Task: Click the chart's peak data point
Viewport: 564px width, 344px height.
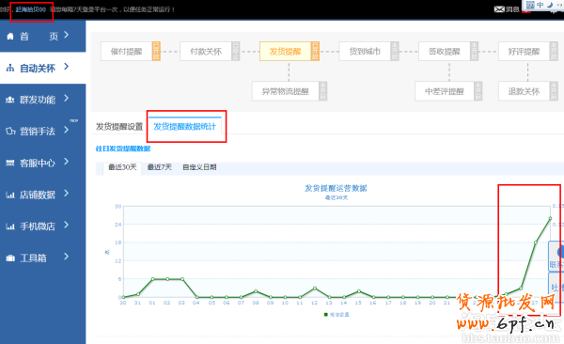Action: (550, 218)
